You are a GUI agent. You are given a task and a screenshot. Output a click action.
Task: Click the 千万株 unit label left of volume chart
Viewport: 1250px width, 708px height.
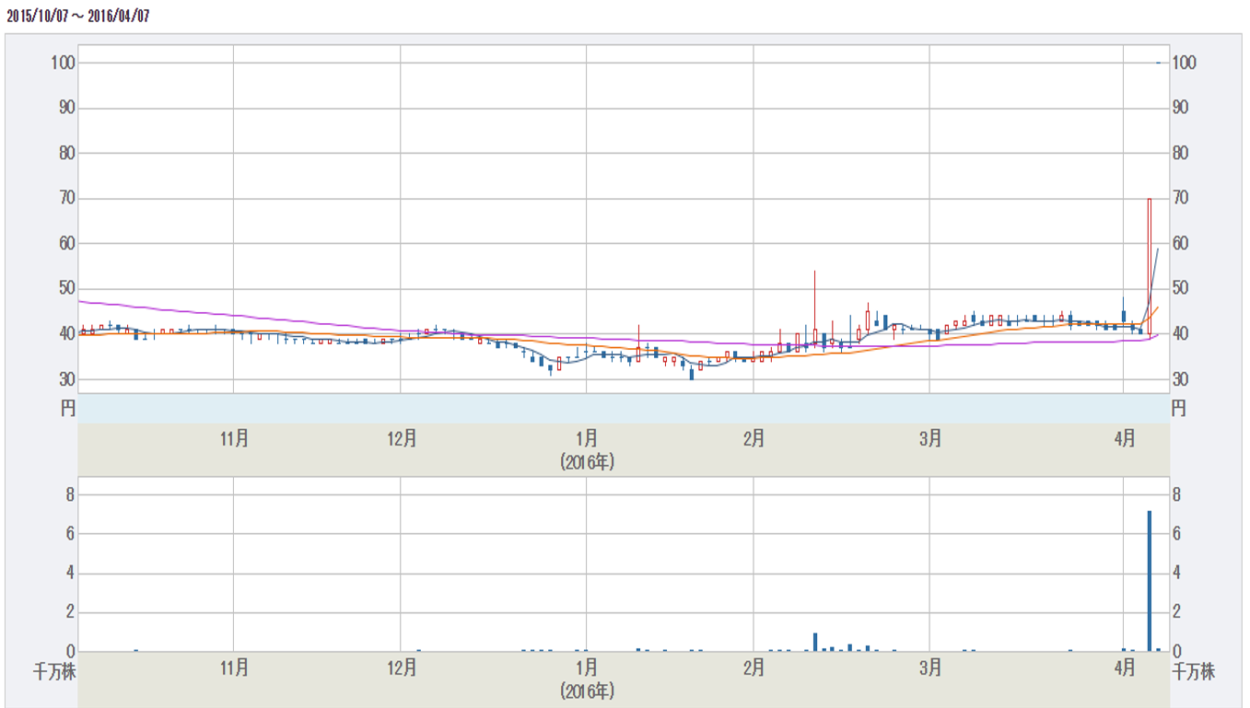(x=54, y=672)
